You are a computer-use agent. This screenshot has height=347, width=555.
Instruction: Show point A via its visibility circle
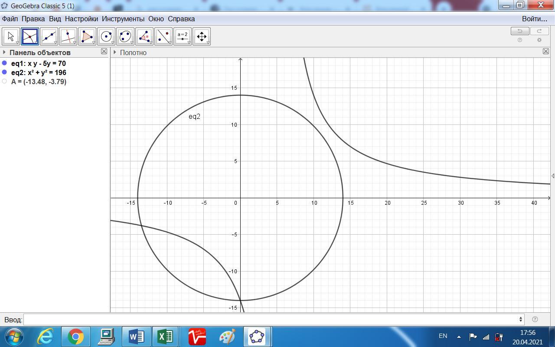point(5,82)
